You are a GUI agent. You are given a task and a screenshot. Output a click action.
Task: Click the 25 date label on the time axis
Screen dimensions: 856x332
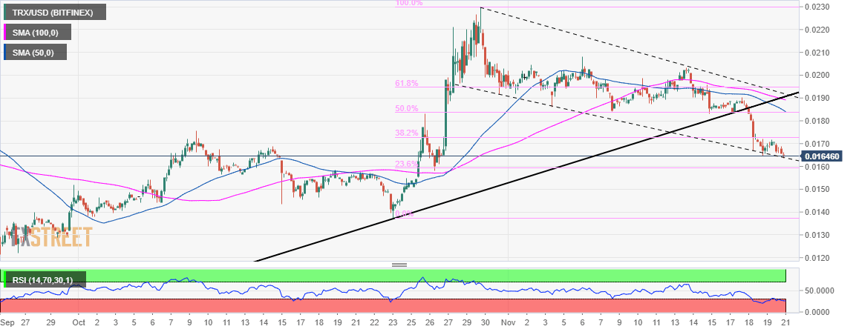coord(411,322)
